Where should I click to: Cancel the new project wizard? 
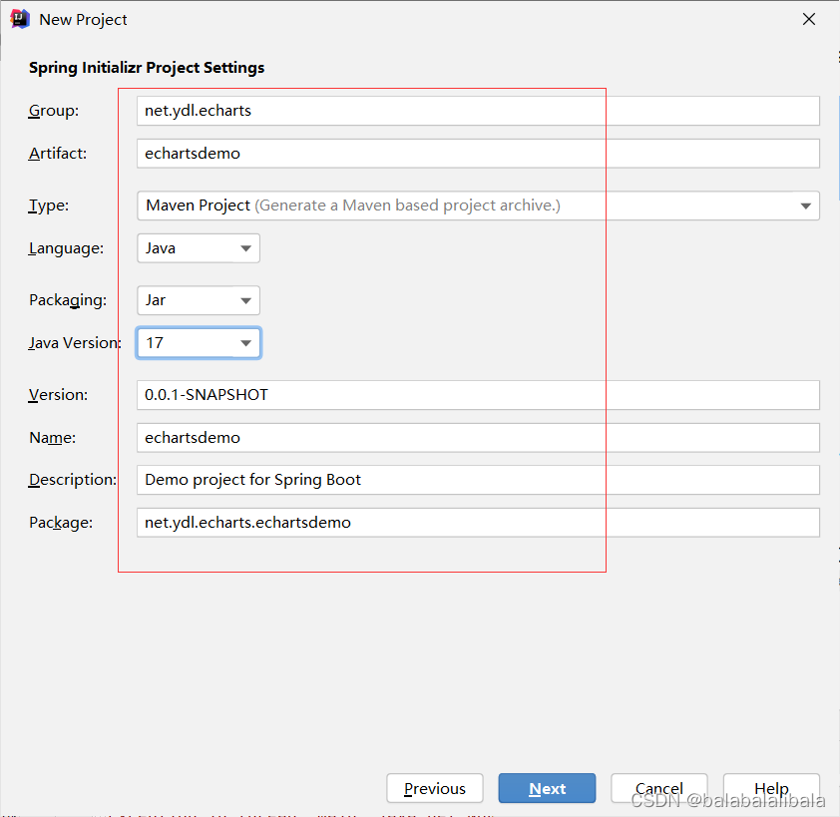(x=658, y=788)
